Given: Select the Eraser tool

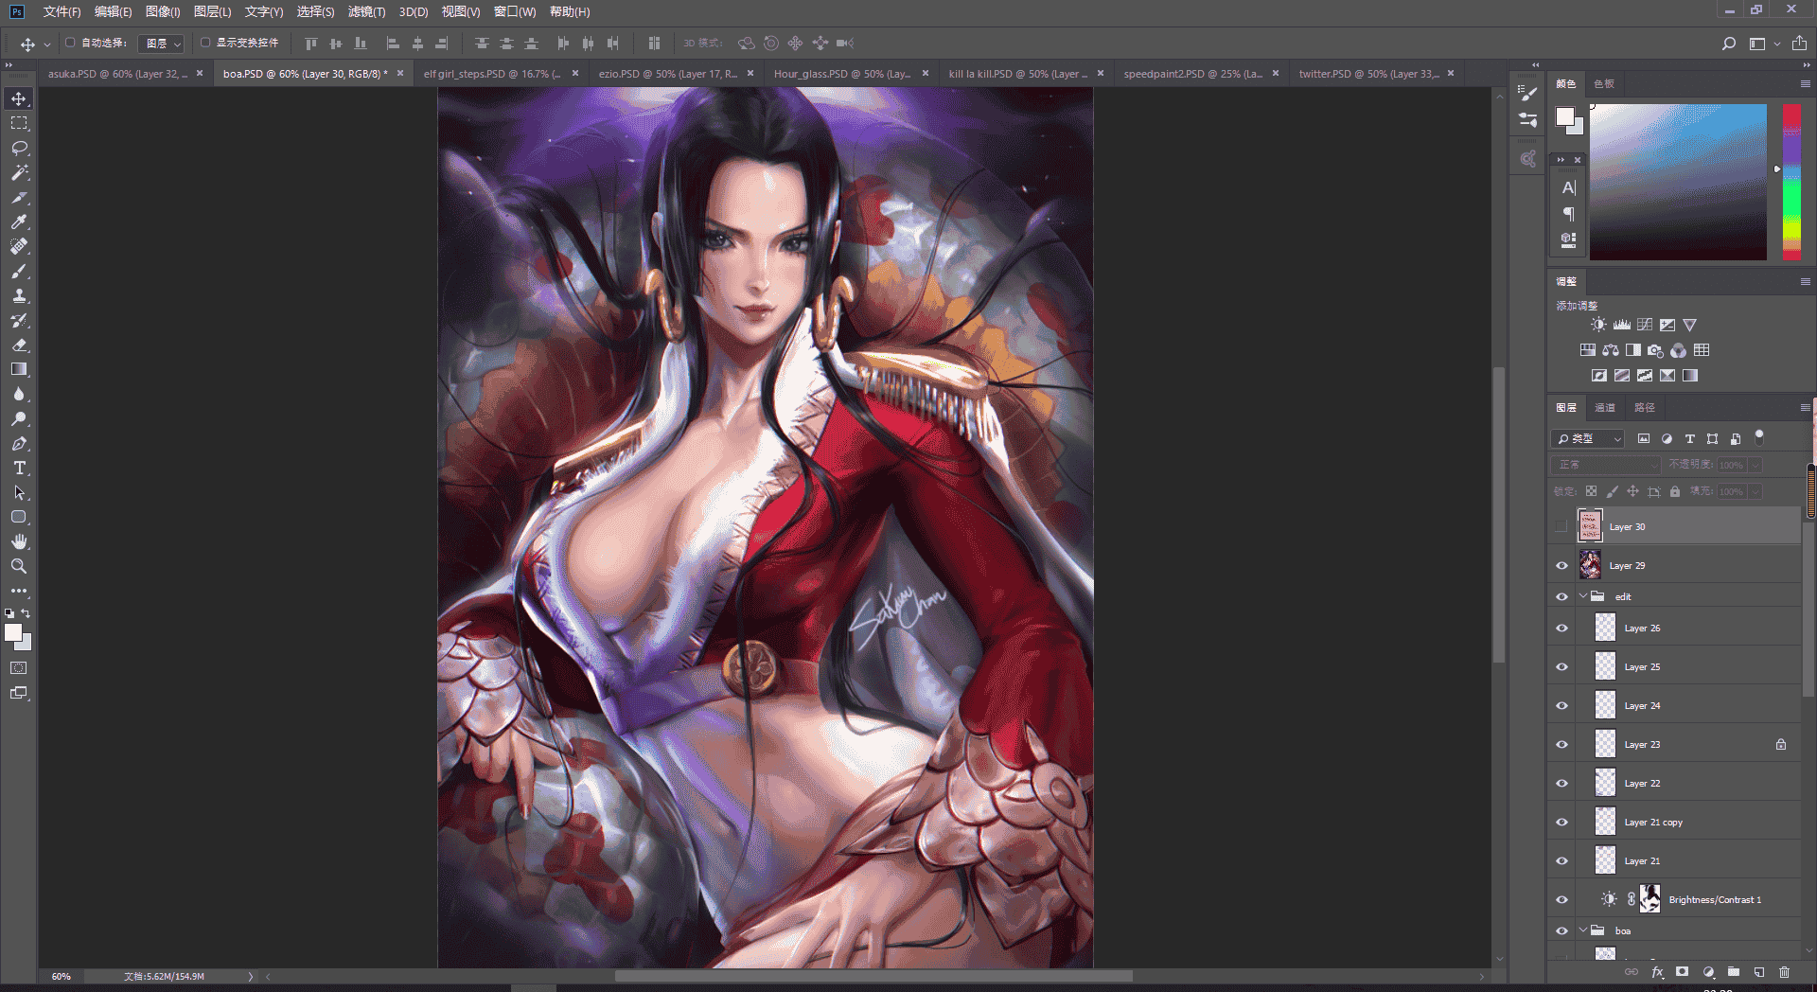Looking at the screenshot, I should click(x=19, y=345).
